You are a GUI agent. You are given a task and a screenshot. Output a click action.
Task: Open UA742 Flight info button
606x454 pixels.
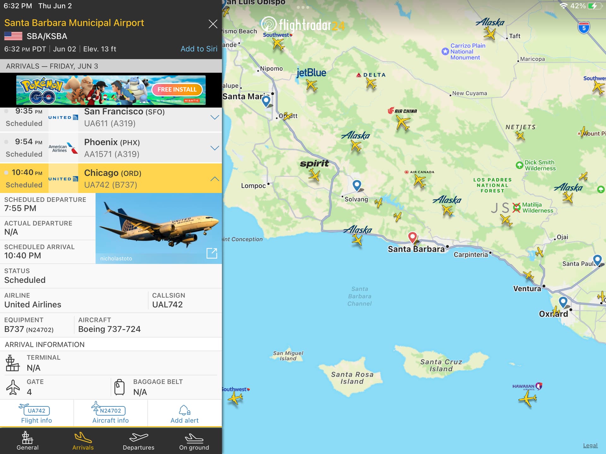[37, 414]
